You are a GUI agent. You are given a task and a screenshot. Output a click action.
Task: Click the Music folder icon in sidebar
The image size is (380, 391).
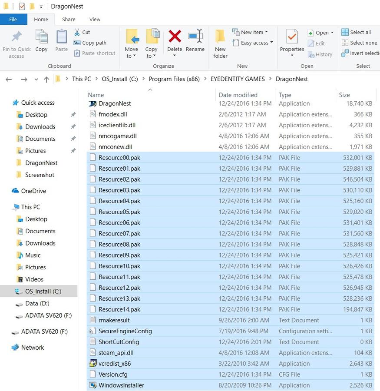click(x=20, y=255)
